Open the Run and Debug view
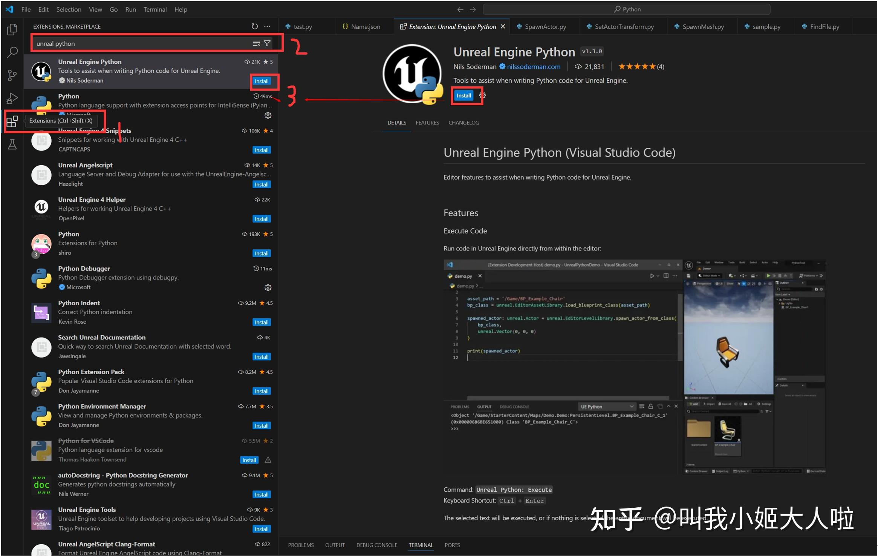Screen dimensions: 878x556 coord(12,98)
